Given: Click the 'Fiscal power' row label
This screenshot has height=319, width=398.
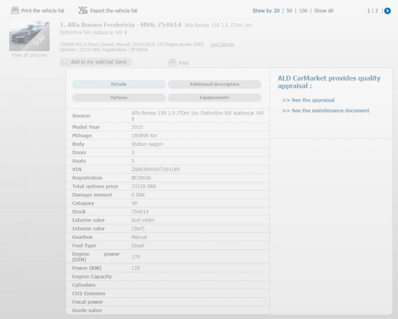Looking at the screenshot, I should (87, 302).
